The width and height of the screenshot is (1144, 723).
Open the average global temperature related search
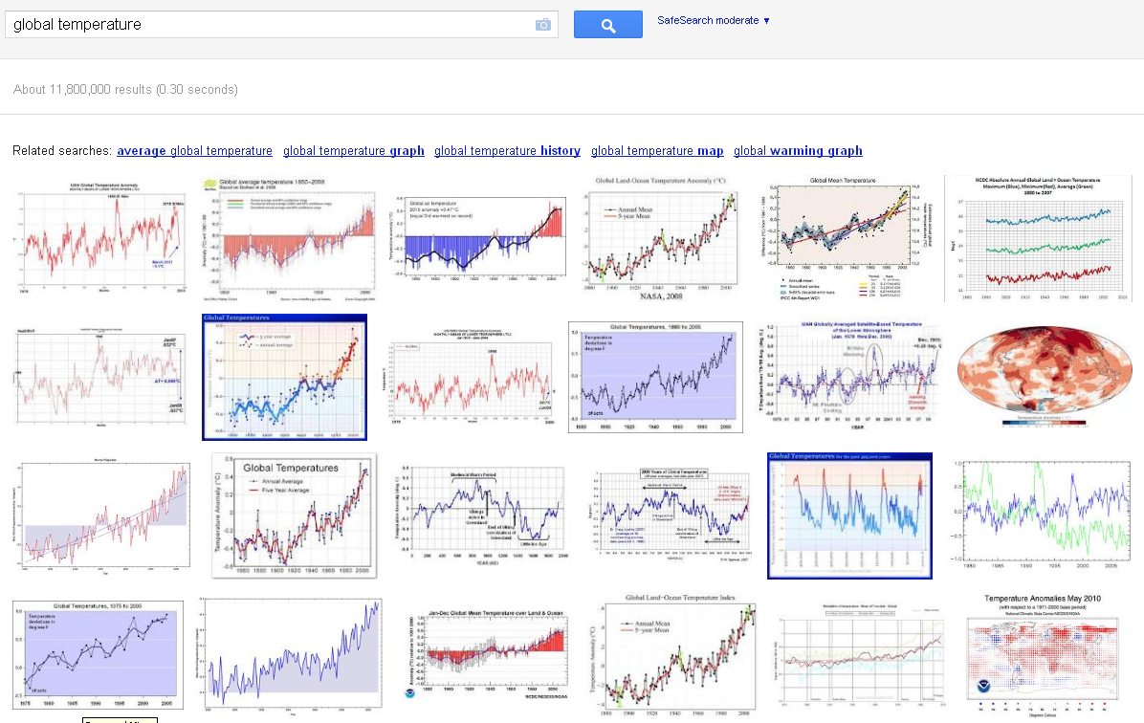[194, 151]
